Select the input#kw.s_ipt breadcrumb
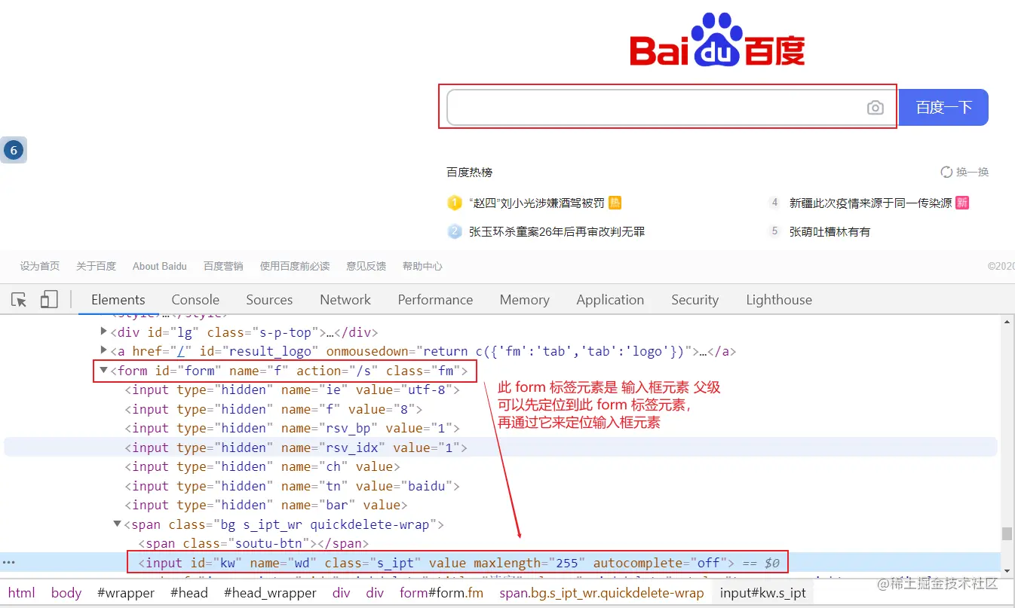The height and width of the screenshot is (608, 1015). (x=762, y=593)
